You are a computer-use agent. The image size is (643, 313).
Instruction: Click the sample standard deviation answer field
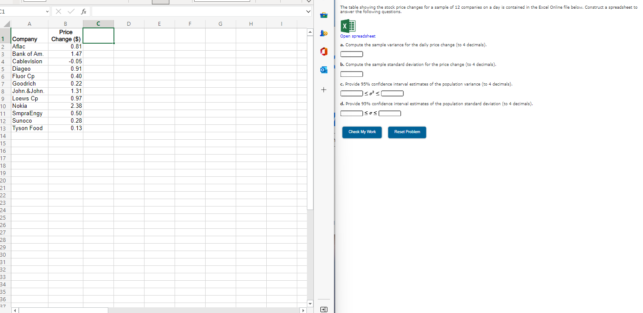pos(352,74)
